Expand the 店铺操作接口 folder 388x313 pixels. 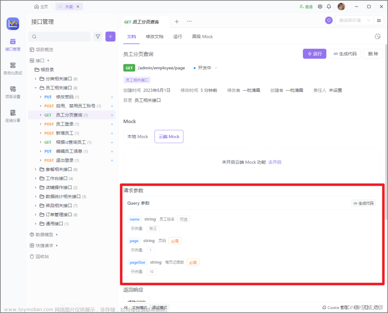(x=36, y=187)
